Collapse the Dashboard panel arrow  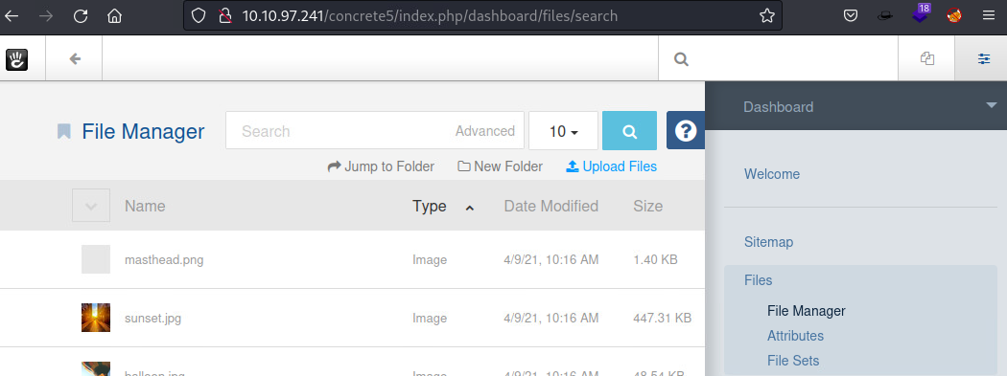tap(991, 105)
